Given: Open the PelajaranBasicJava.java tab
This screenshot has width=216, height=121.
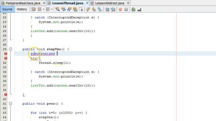Looking at the screenshot, I should (23, 3).
